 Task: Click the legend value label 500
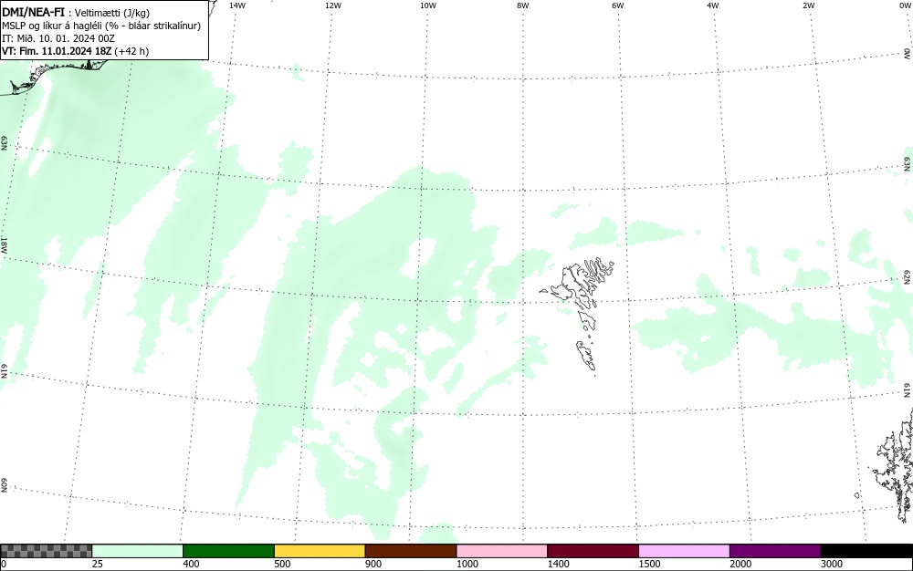click(282, 564)
